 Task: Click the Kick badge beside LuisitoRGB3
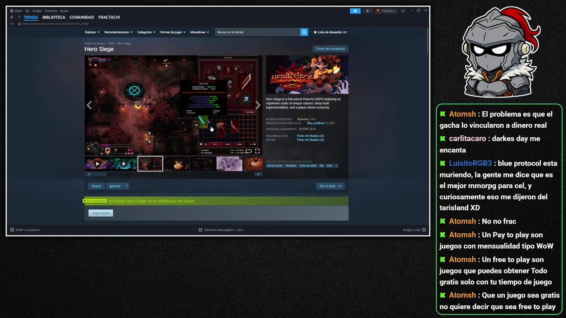click(x=443, y=163)
